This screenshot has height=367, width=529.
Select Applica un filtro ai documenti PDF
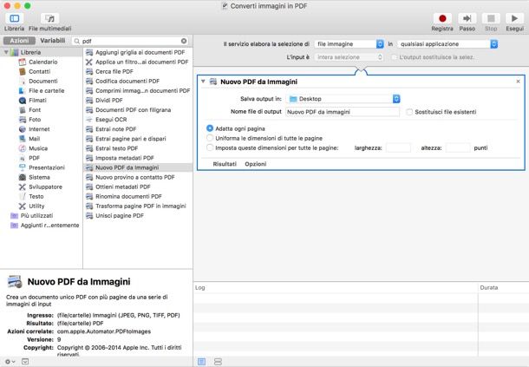141,62
